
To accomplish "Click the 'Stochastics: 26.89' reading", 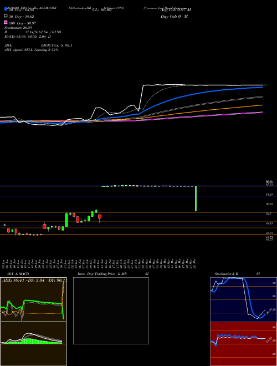I will [18, 28].
